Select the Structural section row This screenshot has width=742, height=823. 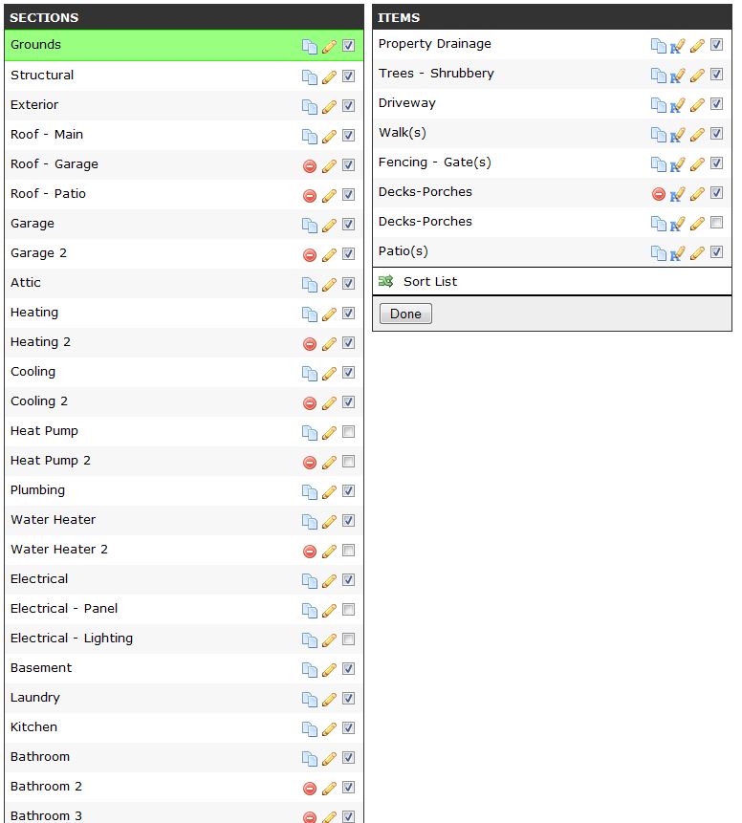tap(184, 76)
